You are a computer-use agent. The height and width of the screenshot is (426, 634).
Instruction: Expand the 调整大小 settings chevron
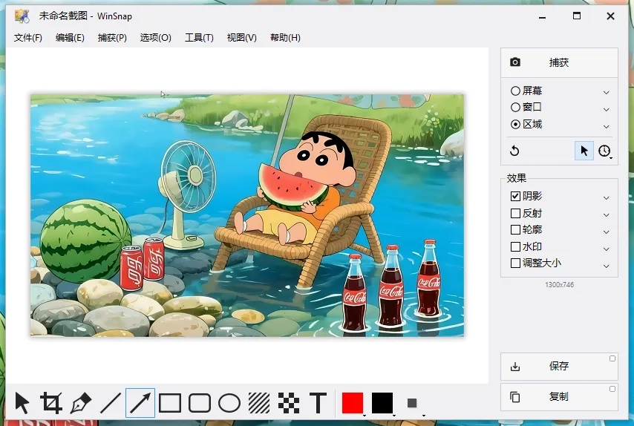tap(606, 266)
